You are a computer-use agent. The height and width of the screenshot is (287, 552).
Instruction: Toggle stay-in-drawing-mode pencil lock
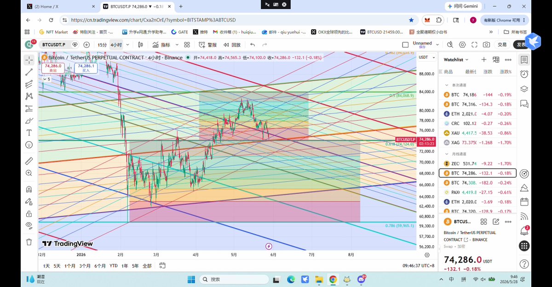tap(29, 201)
